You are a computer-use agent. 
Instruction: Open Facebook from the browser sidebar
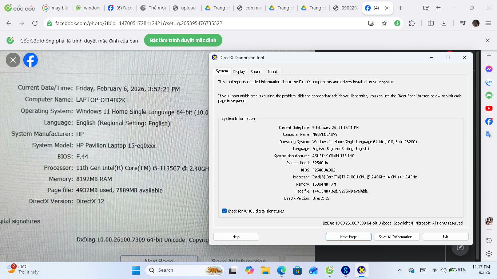489,121
